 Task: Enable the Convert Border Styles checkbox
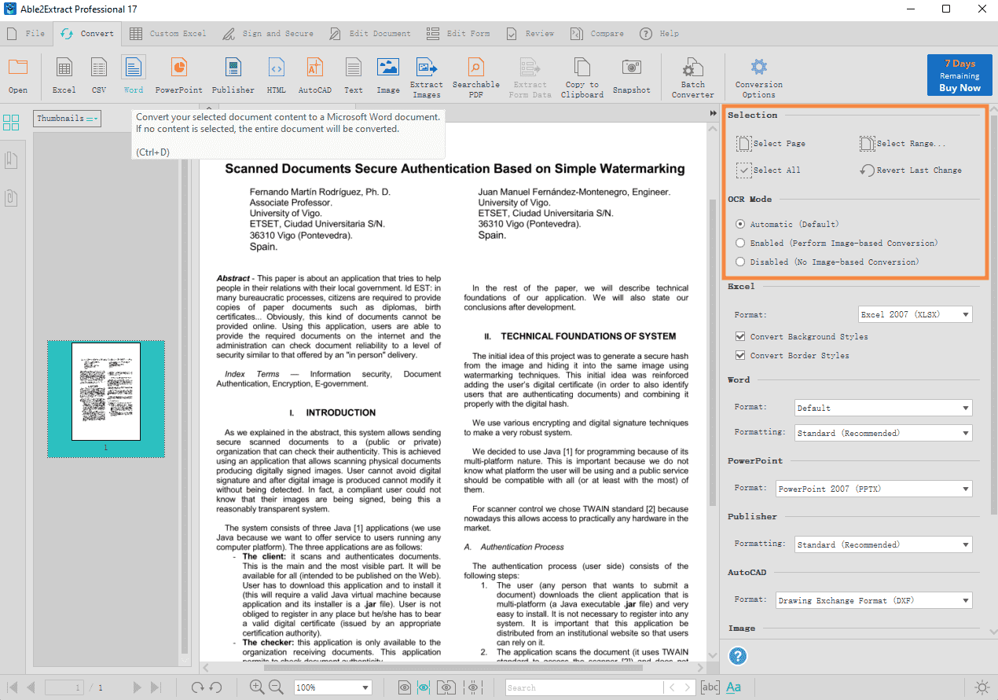(739, 355)
